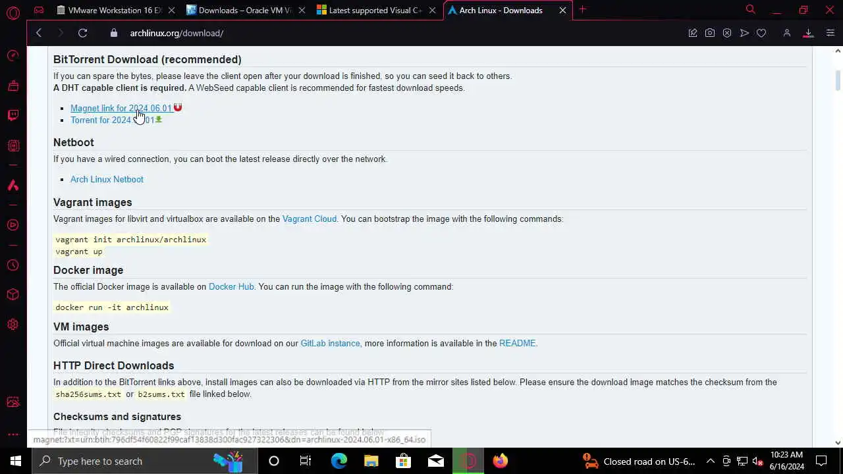843x474 pixels.
Task: Open History clock icon in sidebar
Action: (x=13, y=265)
